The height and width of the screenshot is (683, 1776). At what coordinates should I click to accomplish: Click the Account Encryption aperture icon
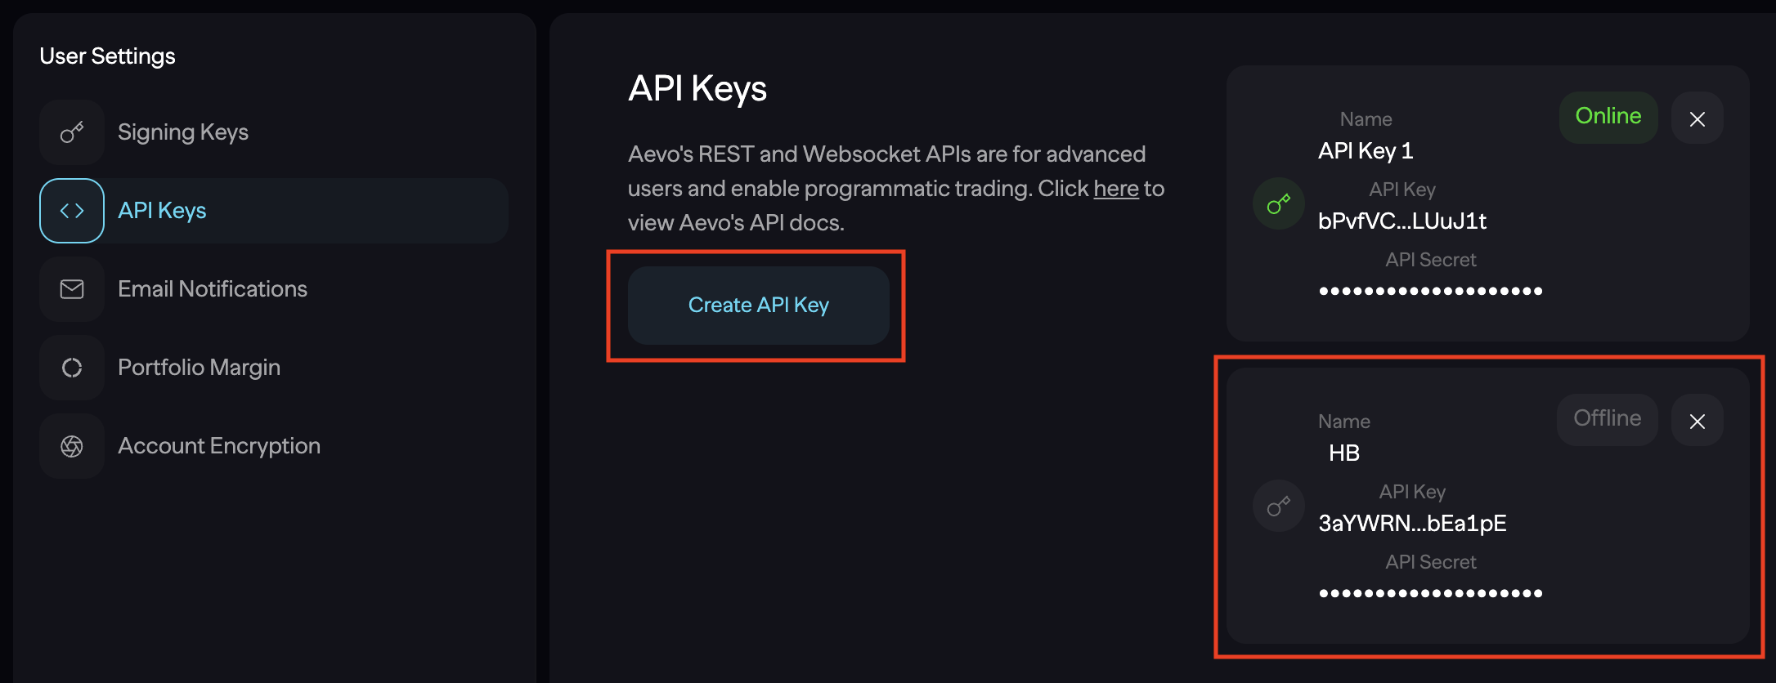tap(72, 446)
